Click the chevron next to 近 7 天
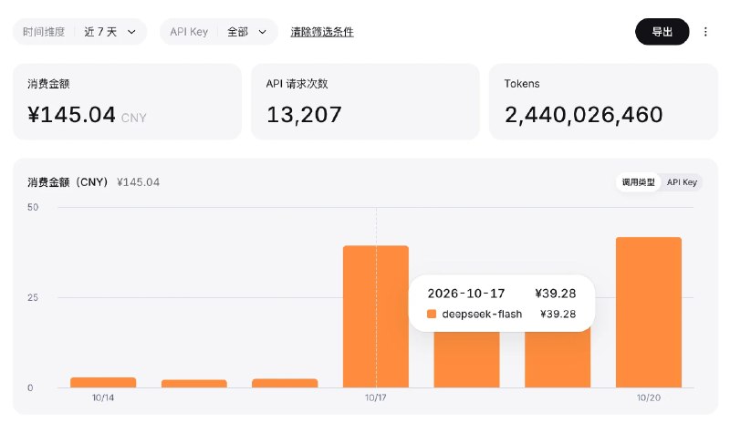This screenshot has height=423, width=730. coord(131,32)
